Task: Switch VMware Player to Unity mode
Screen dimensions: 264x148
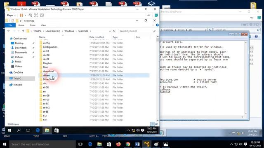Action: (x=42, y=15)
